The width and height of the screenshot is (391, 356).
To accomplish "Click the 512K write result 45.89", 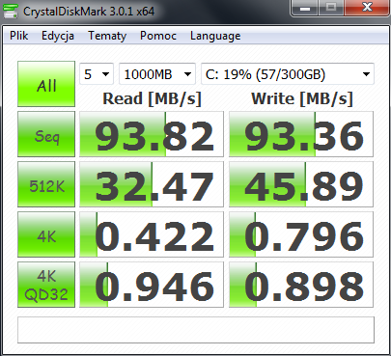I will tap(301, 184).
